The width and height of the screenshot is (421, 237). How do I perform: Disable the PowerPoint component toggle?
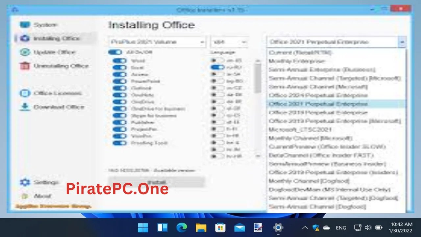119,81
